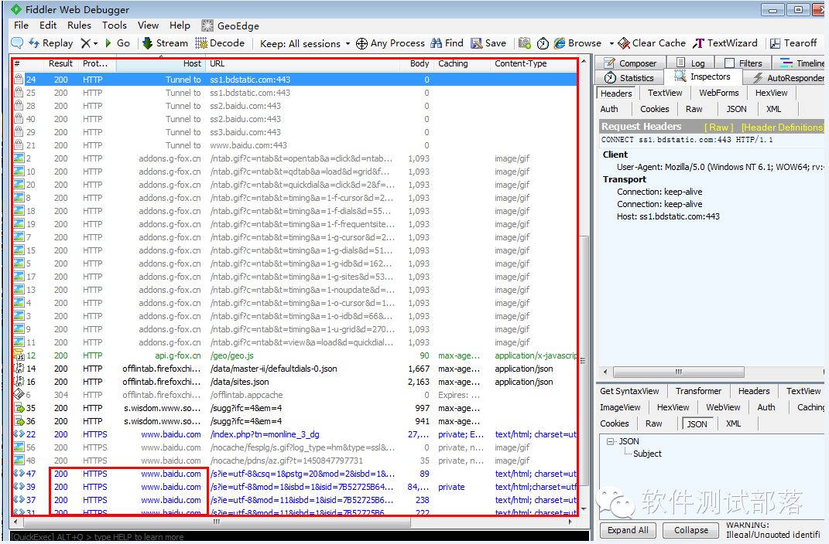Open the Tools menu

coord(115,25)
